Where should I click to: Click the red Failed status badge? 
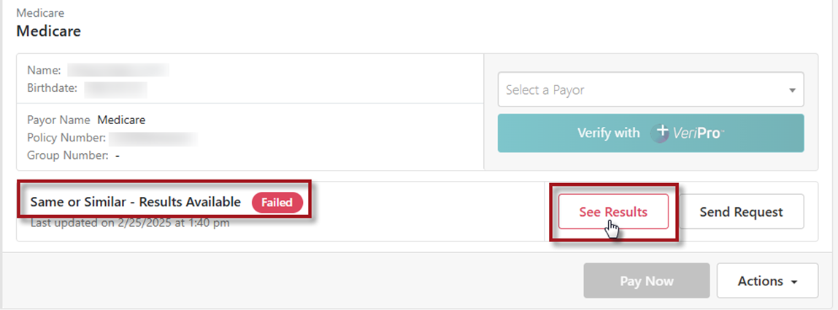point(277,203)
